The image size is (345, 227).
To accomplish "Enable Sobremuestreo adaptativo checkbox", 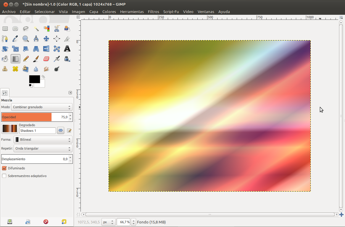I will click(4, 176).
